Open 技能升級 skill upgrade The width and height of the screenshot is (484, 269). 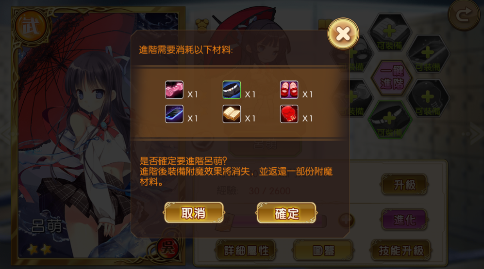tap(401, 251)
